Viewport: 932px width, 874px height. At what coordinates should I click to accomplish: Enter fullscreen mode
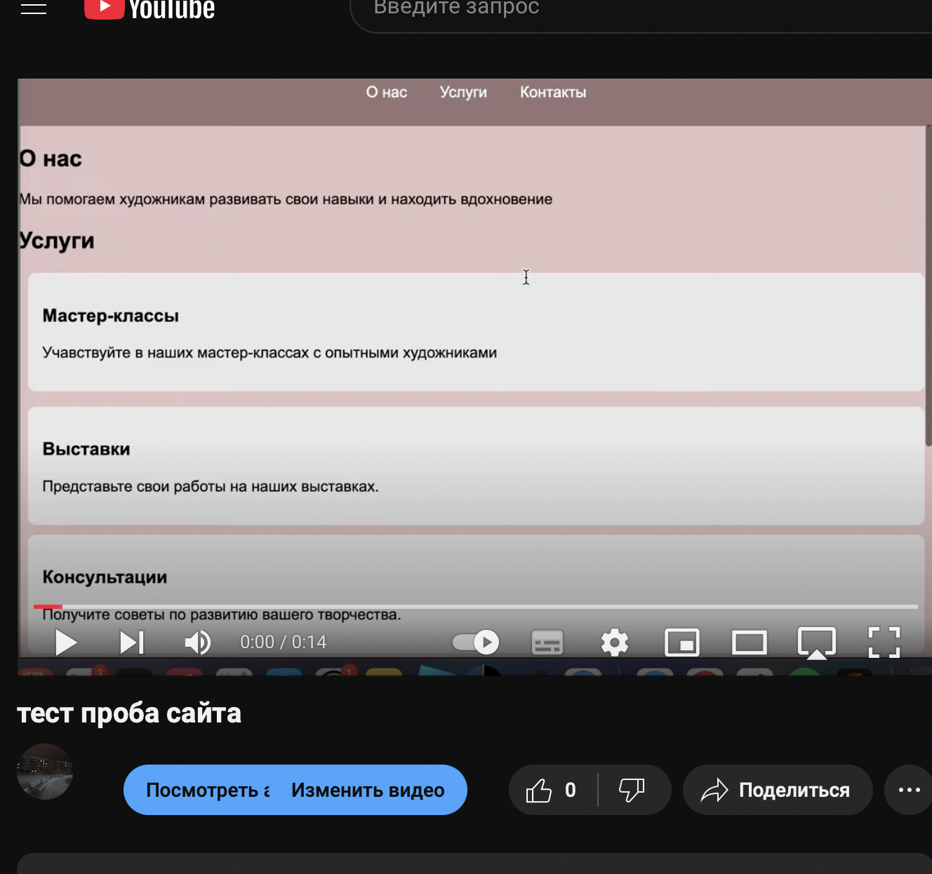click(884, 643)
